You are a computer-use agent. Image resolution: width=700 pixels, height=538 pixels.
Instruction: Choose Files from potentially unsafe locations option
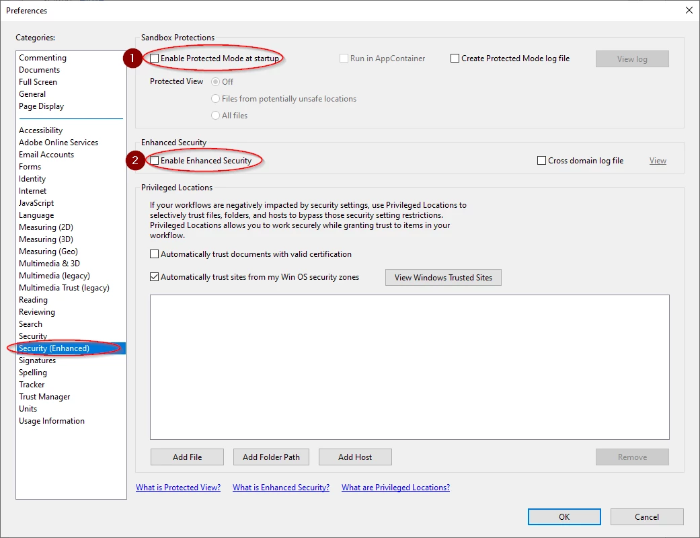pos(216,99)
